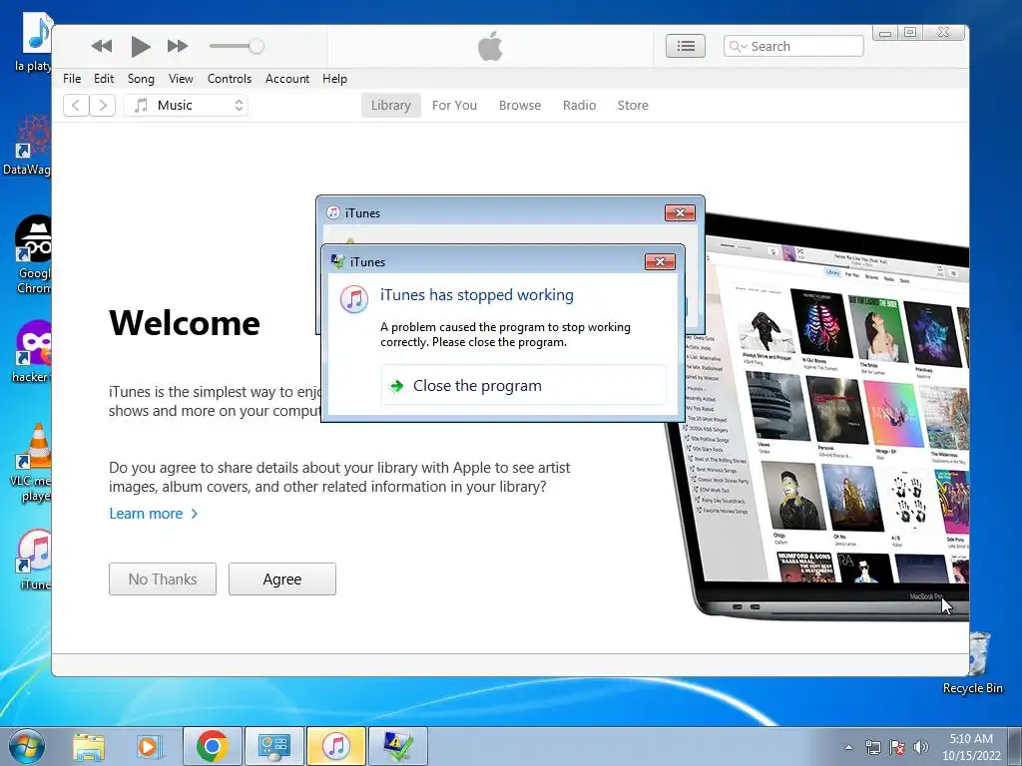Open the Controls menu

click(x=229, y=79)
